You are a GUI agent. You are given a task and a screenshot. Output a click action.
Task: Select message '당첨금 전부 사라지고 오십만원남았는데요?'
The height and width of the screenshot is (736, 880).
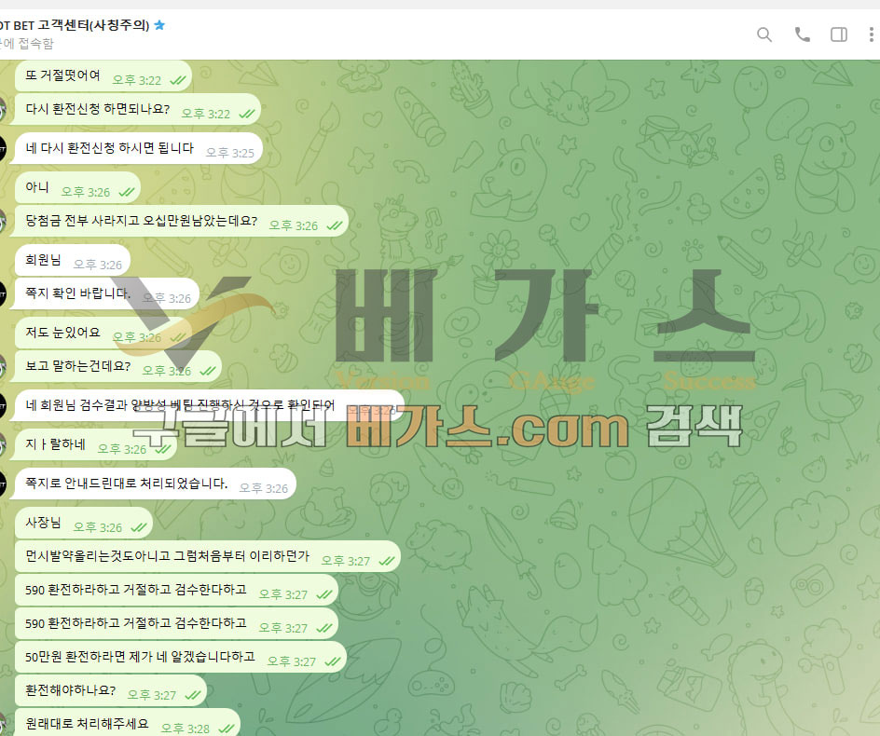point(181,221)
